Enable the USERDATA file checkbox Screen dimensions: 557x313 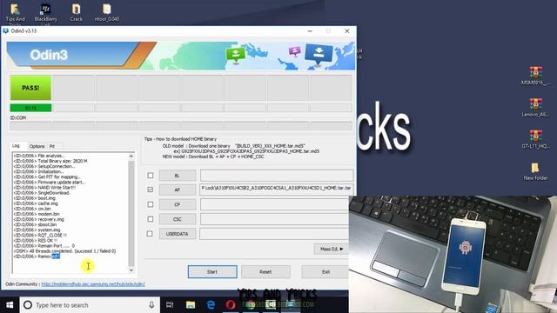(151, 234)
